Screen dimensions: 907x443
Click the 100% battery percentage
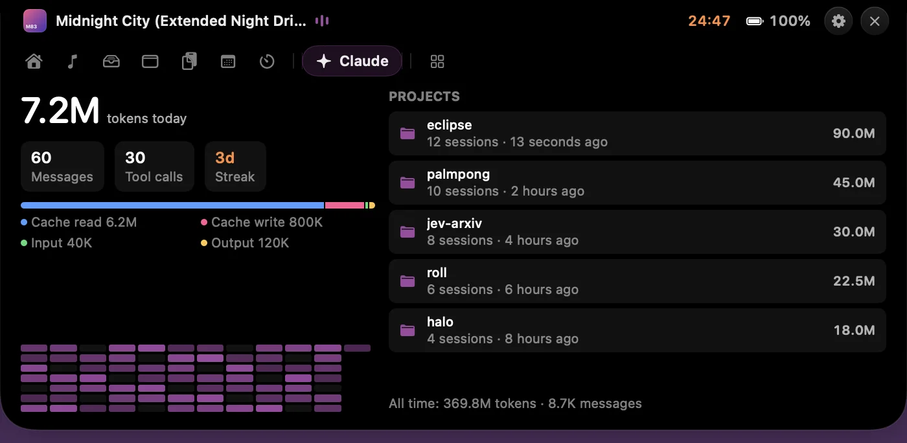pos(790,21)
